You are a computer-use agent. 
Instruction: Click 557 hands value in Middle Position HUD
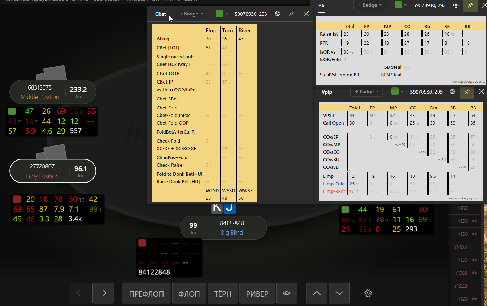click(76, 131)
